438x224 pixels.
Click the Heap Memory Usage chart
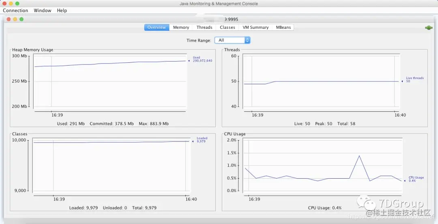click(x=110, y=81)
